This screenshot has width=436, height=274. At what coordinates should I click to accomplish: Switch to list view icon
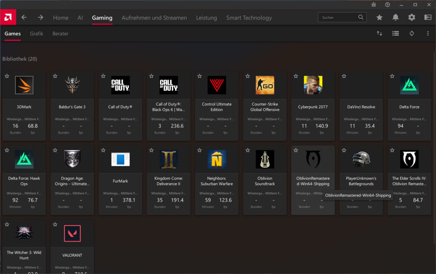pyautogui.click(x=395, y=33)
